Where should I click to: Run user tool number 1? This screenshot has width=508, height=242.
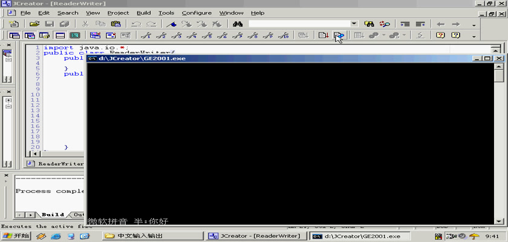pos(146,35)
